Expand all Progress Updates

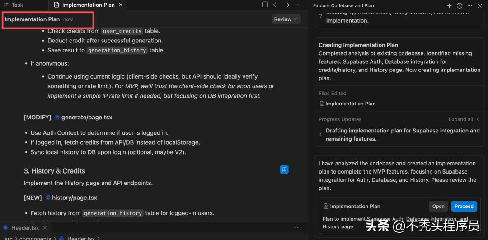[464, 119]
